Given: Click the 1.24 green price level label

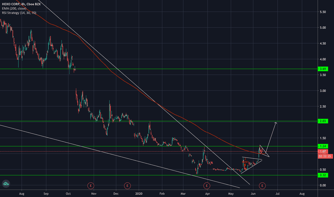Looking at the screenshot, I should coord(323,146).
